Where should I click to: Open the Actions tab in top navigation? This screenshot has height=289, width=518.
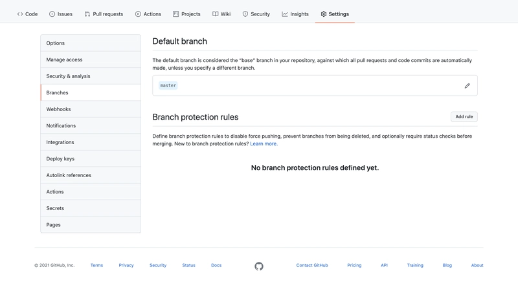pos(148,14)
